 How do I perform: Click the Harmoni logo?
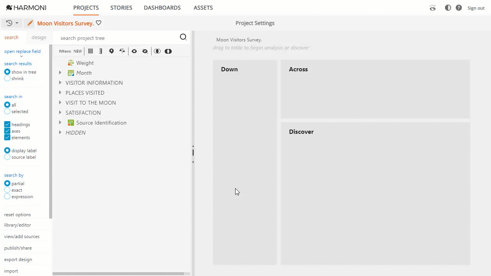(x=26, y=8)
